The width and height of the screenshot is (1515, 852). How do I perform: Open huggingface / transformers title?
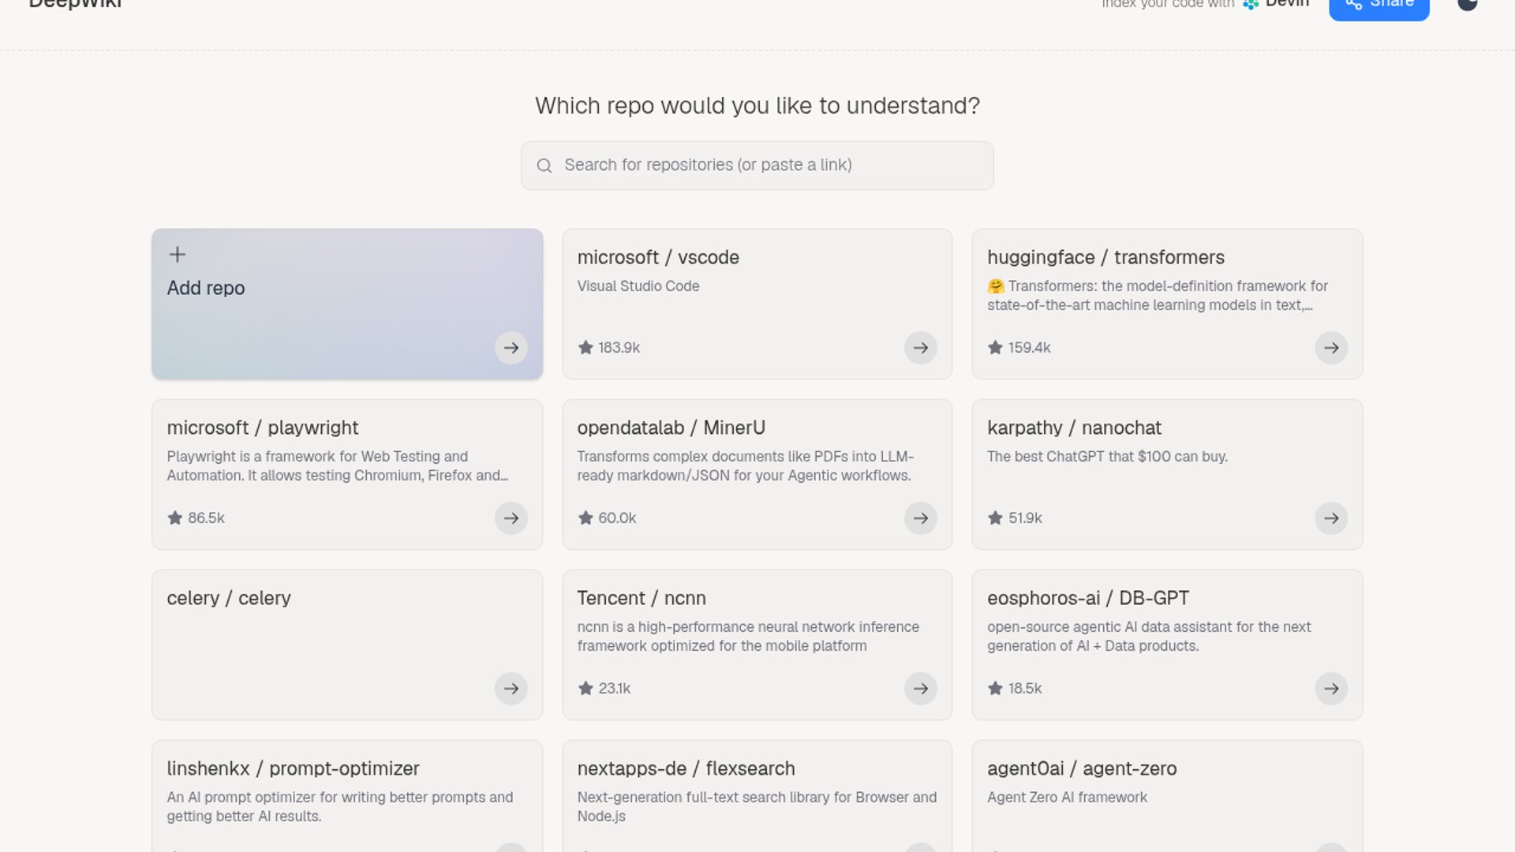pos(1106,257)
